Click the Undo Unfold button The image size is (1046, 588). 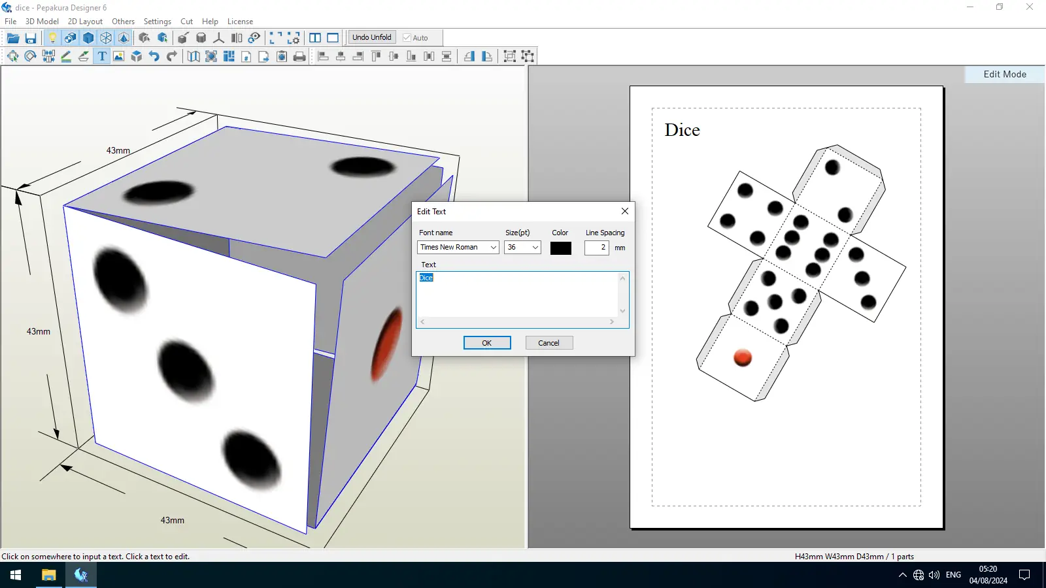click(372, 37)
